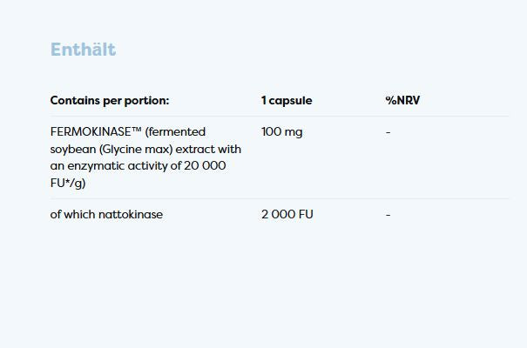This screenshot has width=527, height=348.
Task: Select the 'Contains per portion:' column header
Action: coord(110,101)
